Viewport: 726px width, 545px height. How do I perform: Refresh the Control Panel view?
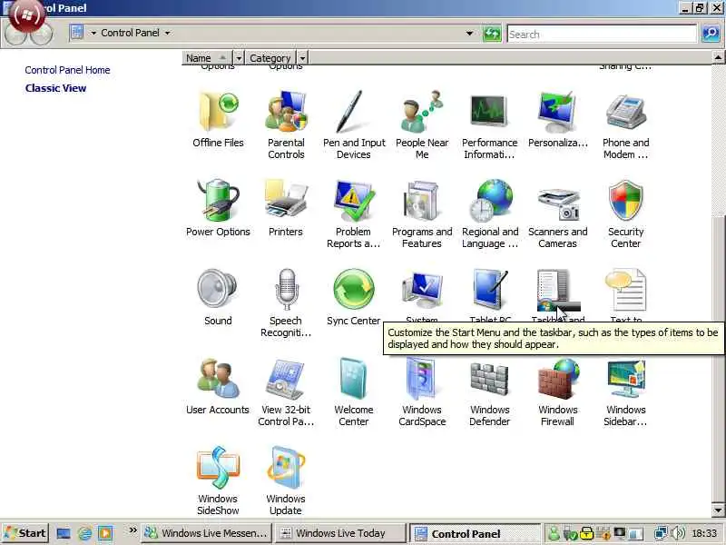(492, 34)
